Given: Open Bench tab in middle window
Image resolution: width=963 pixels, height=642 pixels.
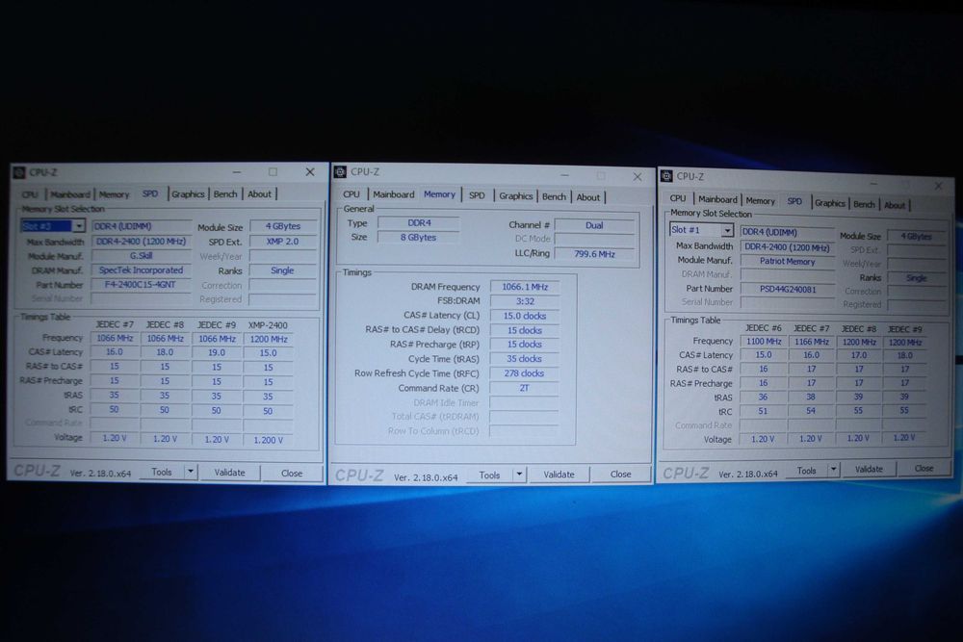Looking at the screenshot, I should coord(554,196).
